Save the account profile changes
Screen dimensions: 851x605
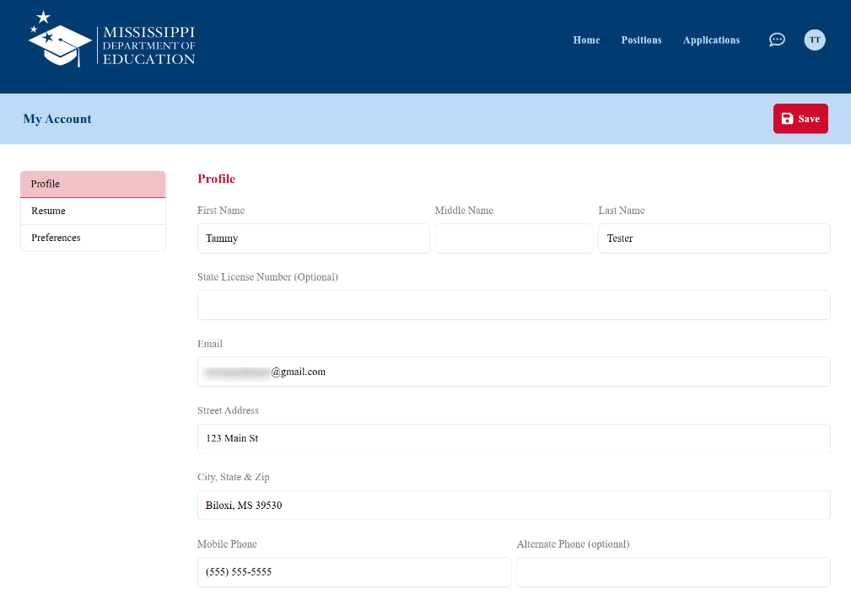click(x=800, y=118)
